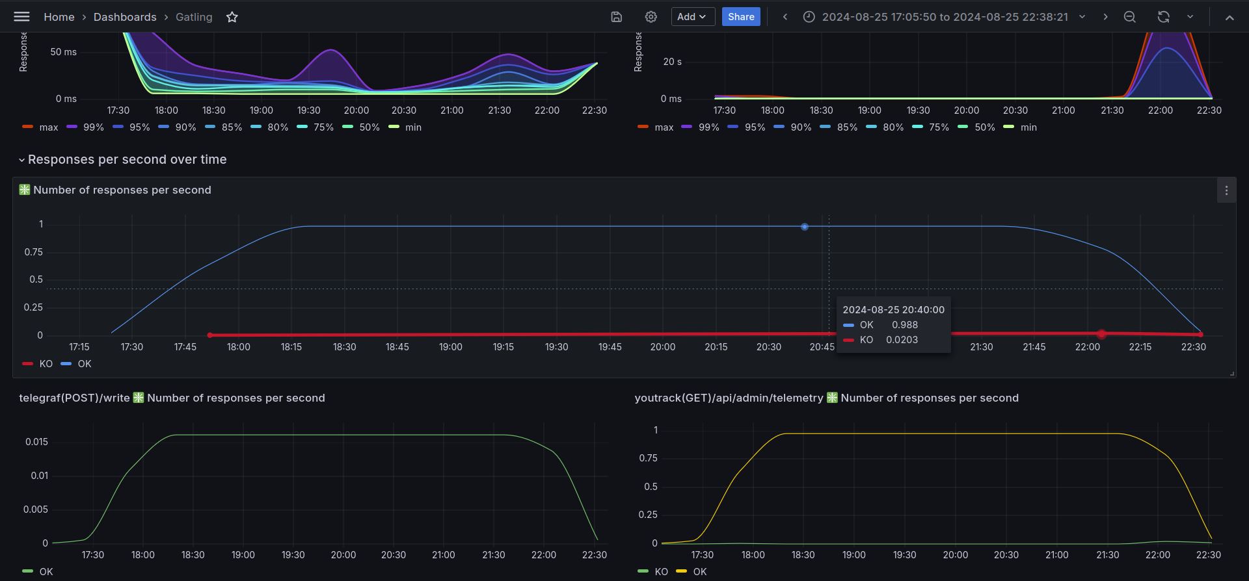
Task: Refresh the dashboard
Action: click(1164, 17)
